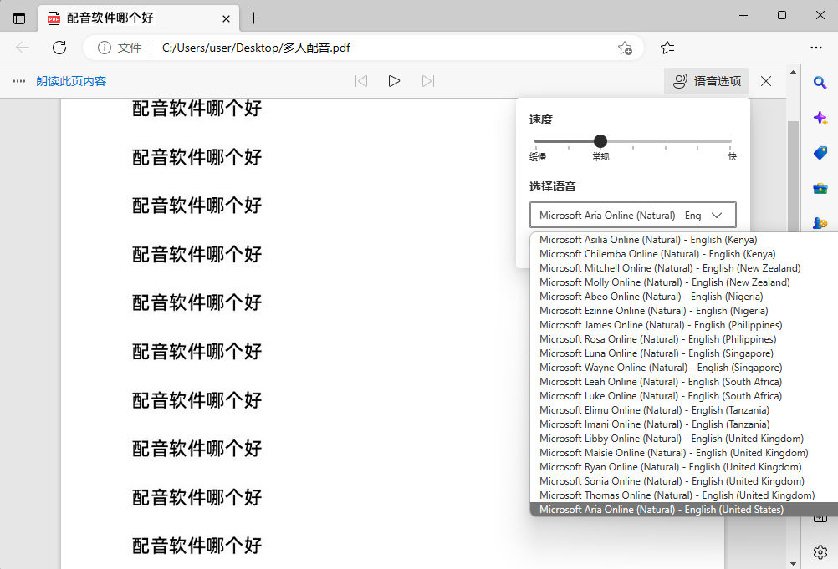View site information icon in address bar
The height and width of the screenshot is (569, 838).
tap(105, 48)
